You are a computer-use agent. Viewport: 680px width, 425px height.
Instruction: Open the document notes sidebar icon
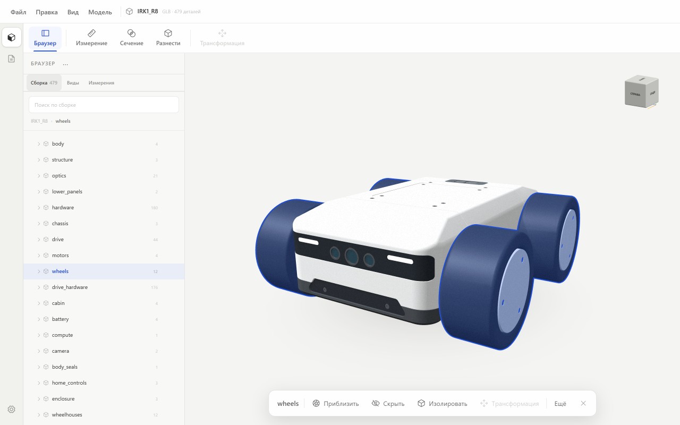click(x=12, y=59)
